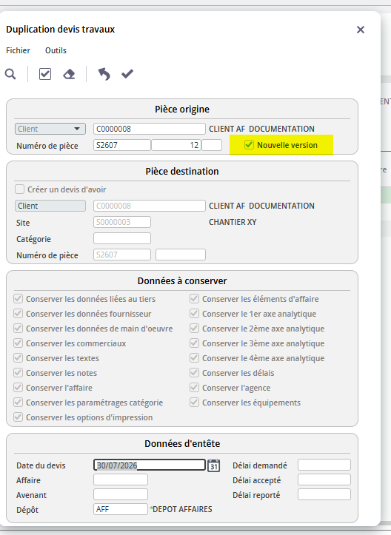Viewport: 391px width, 535px height.
Task: Click the select-all checkbox toolbar icon
Action: [45, 74]
